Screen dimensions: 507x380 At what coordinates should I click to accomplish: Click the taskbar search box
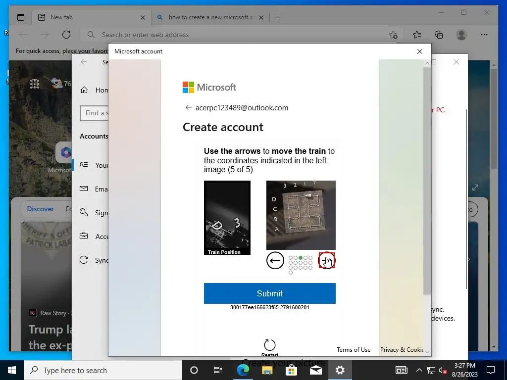pyautogui.click(x=103, y=370)
